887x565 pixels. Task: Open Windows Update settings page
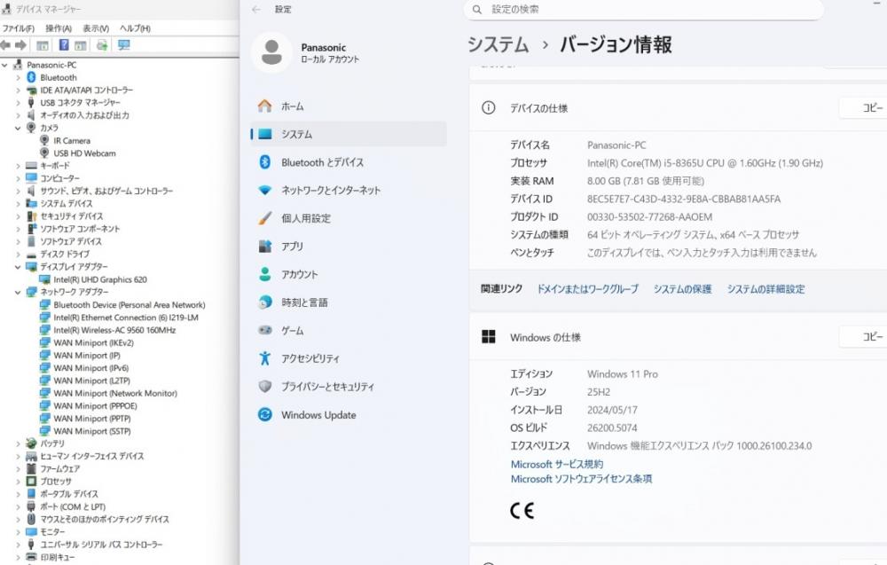(349, 415)
